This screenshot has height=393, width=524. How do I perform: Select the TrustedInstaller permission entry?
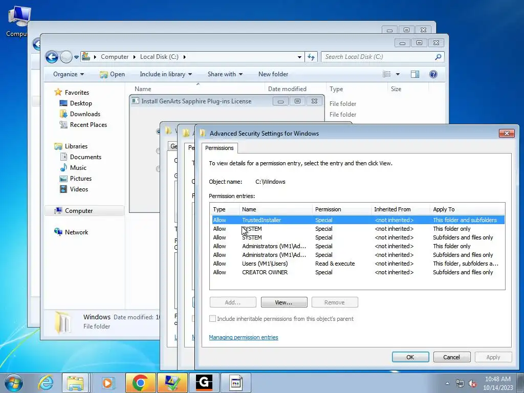coord(358,220)
